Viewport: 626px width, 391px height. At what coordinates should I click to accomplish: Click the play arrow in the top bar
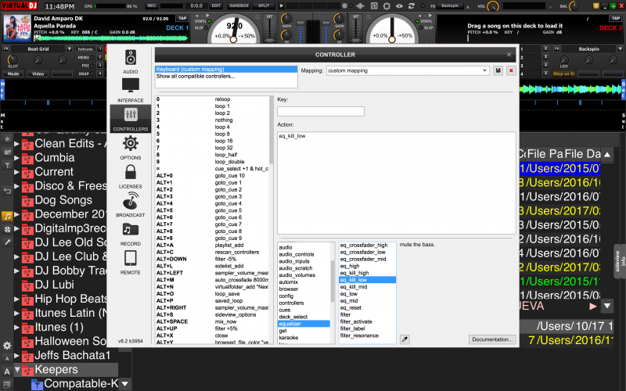pyautogui.click(x=282, y=5)
